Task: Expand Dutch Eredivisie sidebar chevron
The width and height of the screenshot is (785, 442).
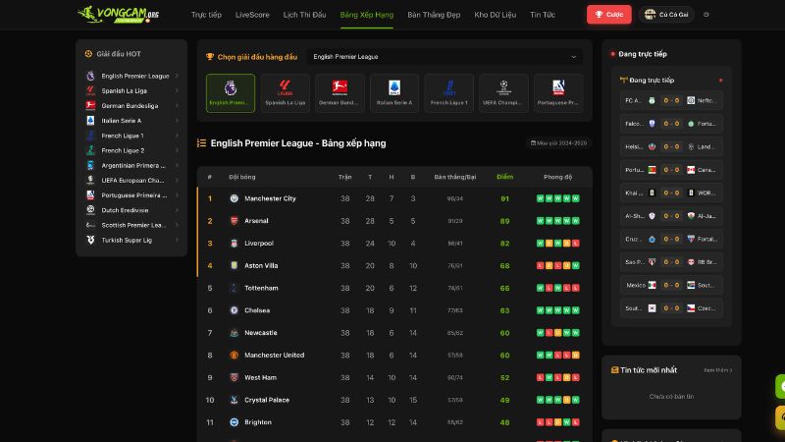Action: (x=177, y=210)
